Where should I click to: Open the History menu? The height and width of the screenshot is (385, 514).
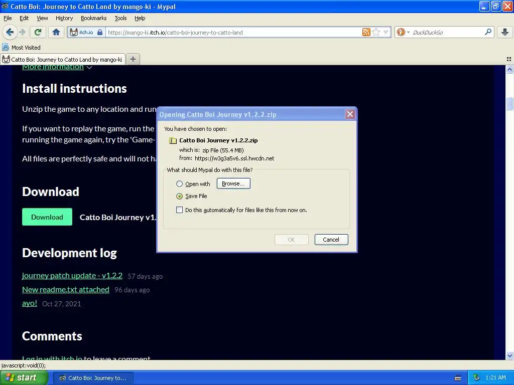point(64,18)
